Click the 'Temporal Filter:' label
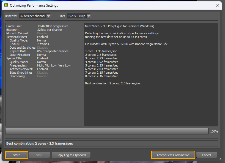225x163 pixels. pos(17,37)
